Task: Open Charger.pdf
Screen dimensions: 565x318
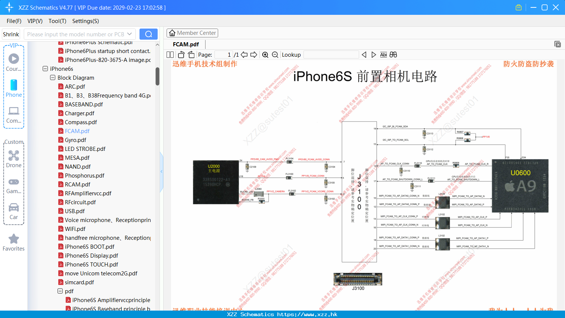Action: (x=79, y=113)
